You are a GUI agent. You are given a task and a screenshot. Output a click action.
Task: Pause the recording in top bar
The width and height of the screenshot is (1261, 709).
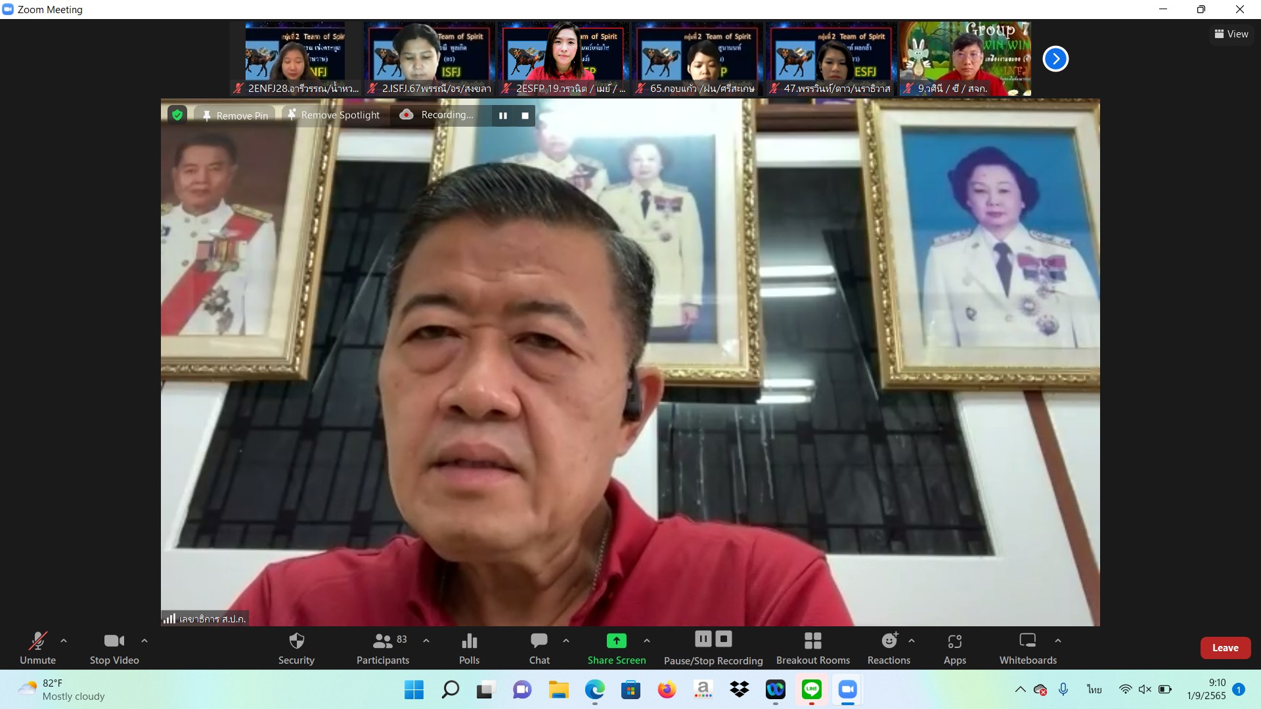(x=503, y=116)
